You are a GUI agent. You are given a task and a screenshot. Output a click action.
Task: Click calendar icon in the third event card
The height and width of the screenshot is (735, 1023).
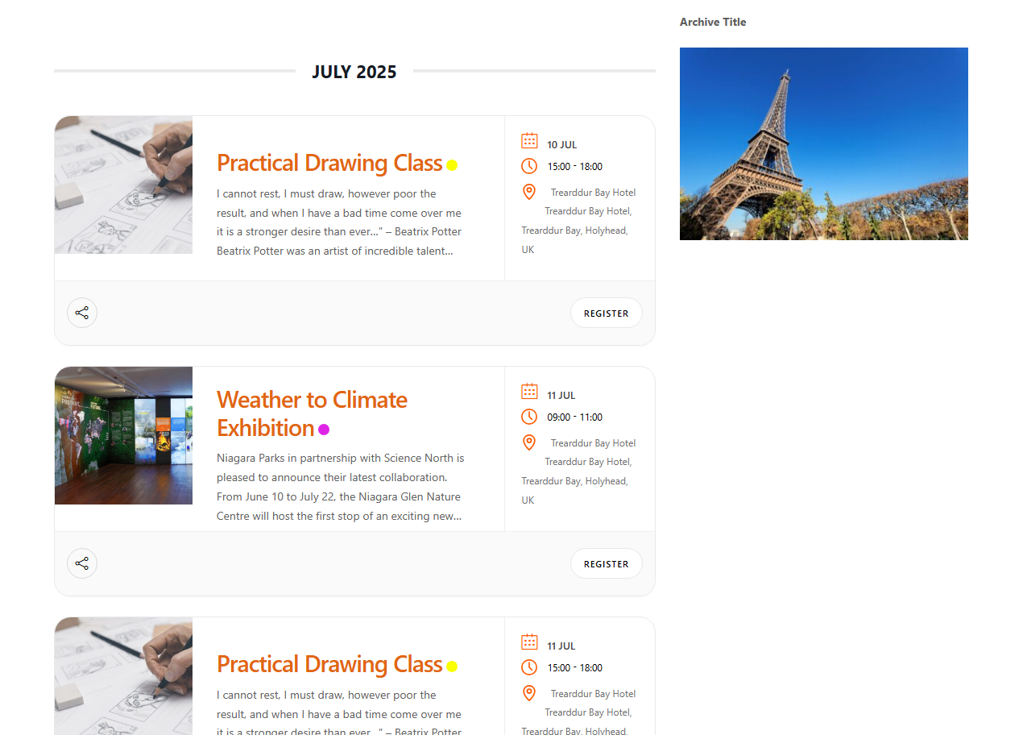coord(529,642)
